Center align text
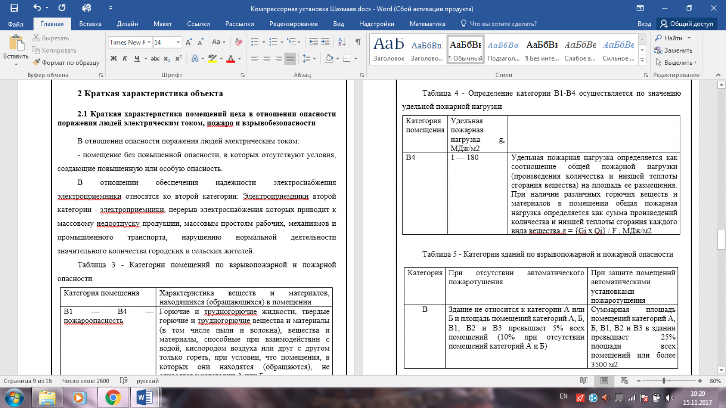This screenshot has height=408, width=726. pyautogui.click(x=267, y=58)
